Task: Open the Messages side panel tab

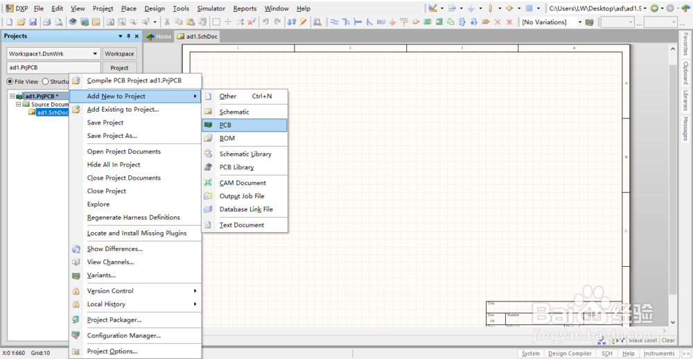Action: point(685,129)
